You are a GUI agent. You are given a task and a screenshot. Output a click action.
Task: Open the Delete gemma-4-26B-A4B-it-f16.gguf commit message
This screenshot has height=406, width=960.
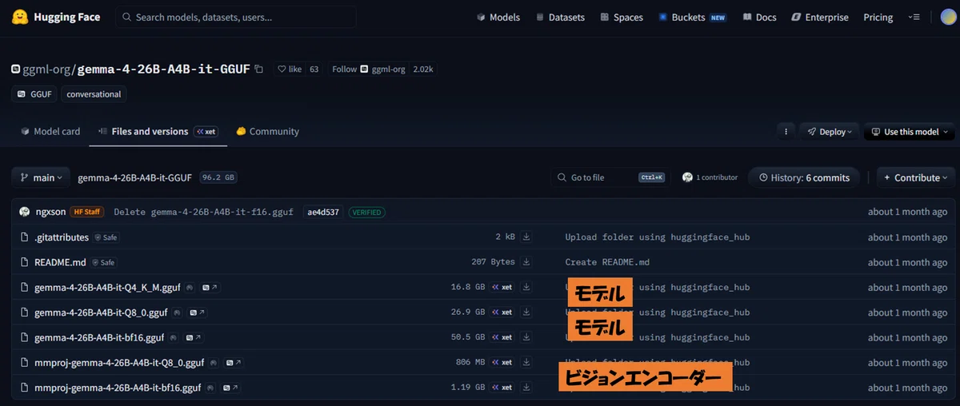click(x=203, y=213)
